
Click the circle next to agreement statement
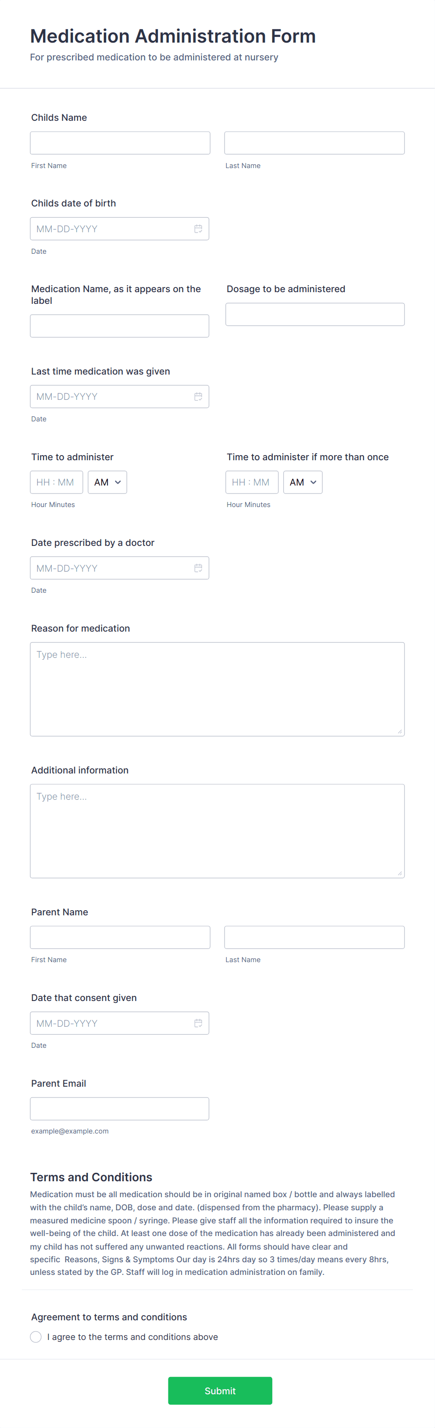(36, 1337)
